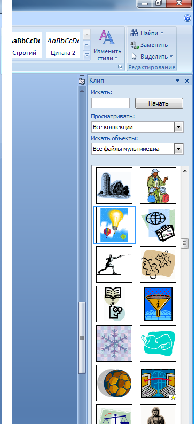
Task: Open the Клип pane options arrow
Action: coord(178,81)
